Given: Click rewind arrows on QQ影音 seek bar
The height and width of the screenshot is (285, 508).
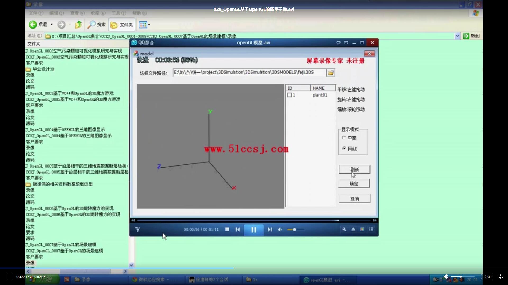Looking at the screenshot, I should pos(133,220).
